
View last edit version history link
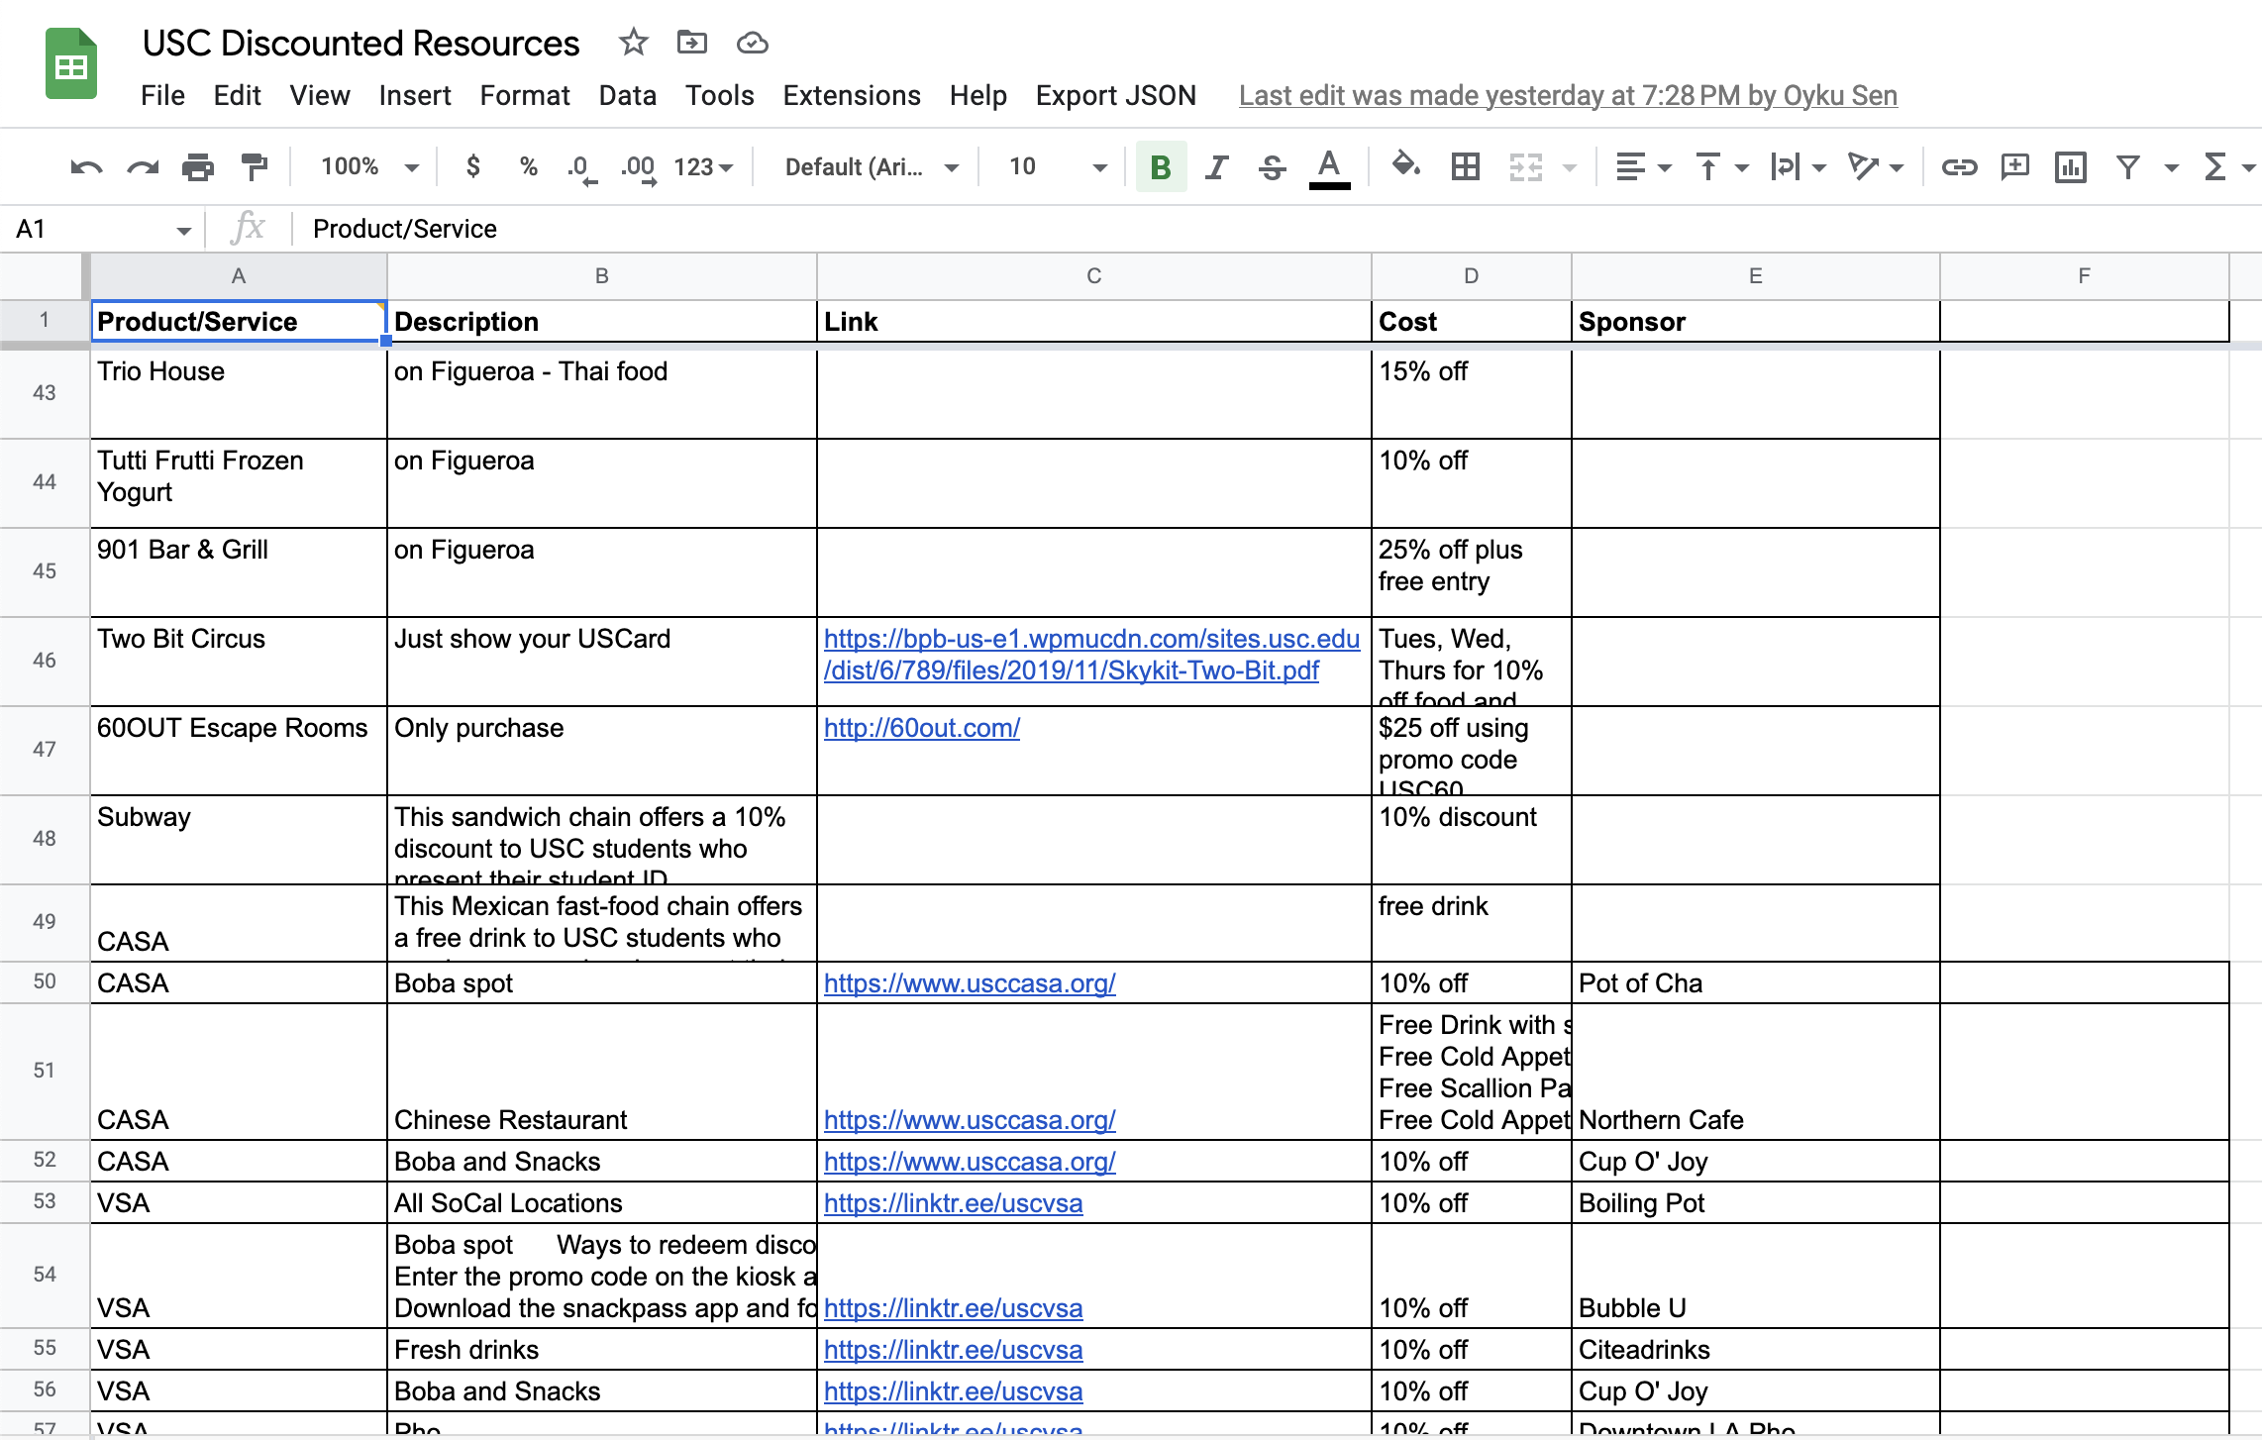pyautogui.click(x=1567, y=95)
